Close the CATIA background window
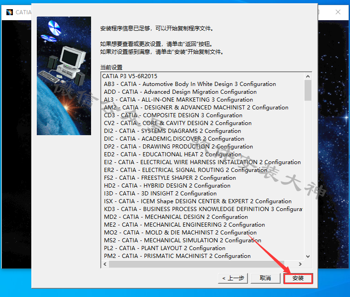Viewport: 350px width, 297px height. (x=338, y=12)
